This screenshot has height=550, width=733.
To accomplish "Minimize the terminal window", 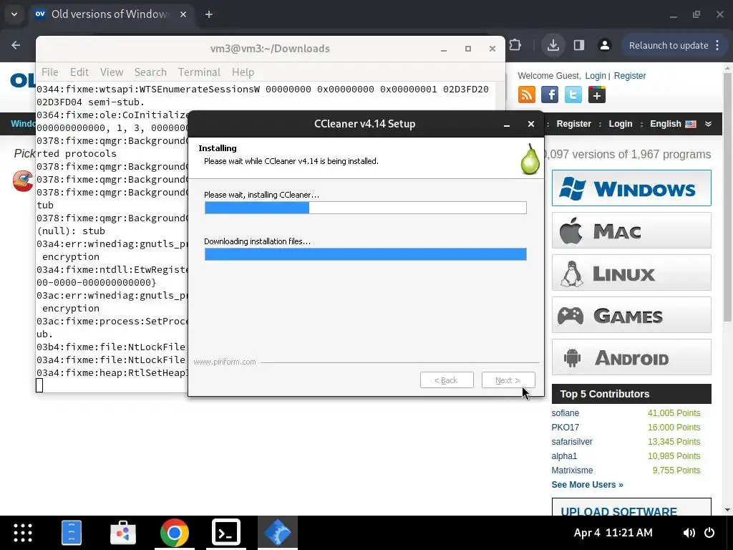I will point(444,49).
